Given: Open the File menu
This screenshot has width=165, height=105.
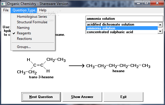Looking at the screenshot, I should [x=6, y=10].
